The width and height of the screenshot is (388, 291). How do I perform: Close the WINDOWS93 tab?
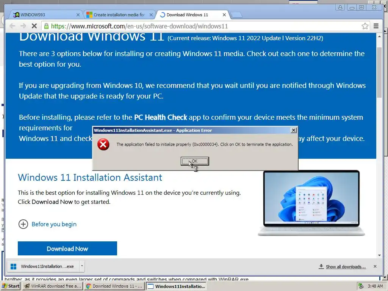78,15
